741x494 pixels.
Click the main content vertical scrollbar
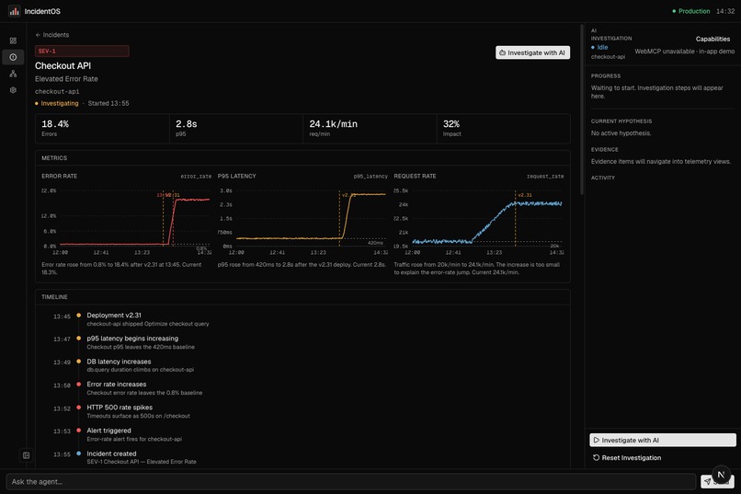(x=582, y=109)
